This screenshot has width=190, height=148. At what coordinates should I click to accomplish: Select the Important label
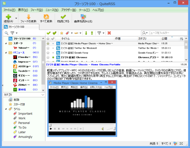(x=25, y=114)
